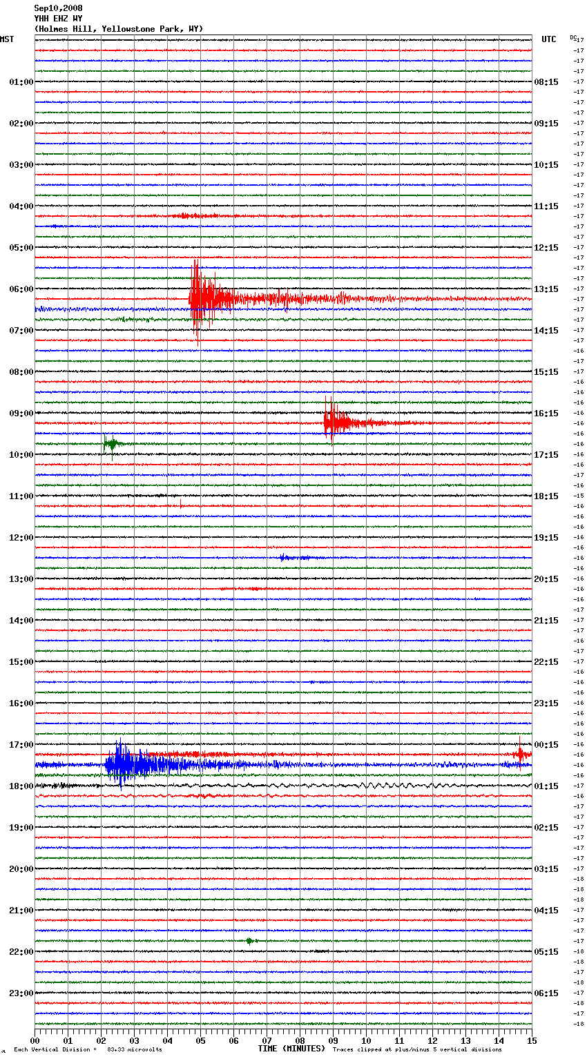Click minute 15 on bottom time axis
Image resolution: width=587 pixels, height=1059 pixels.
click(x=532, y=1040)
